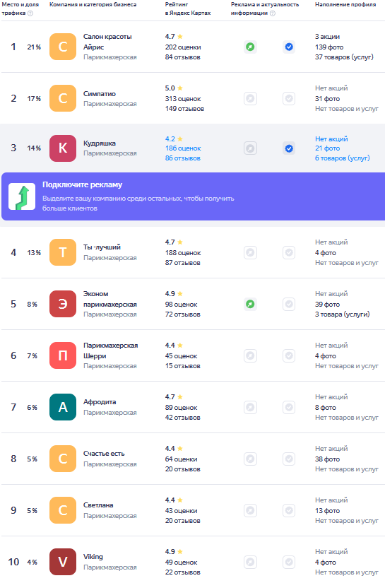Image resolution: width=385 pixels, height=583 pixels.
Task: Click the help icon next to трафика header
Action: pyautogui.click(x=30, y=13)
